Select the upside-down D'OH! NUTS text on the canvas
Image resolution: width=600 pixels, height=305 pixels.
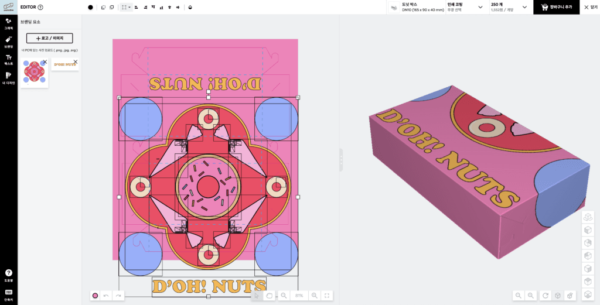click(x=205, y=84)
